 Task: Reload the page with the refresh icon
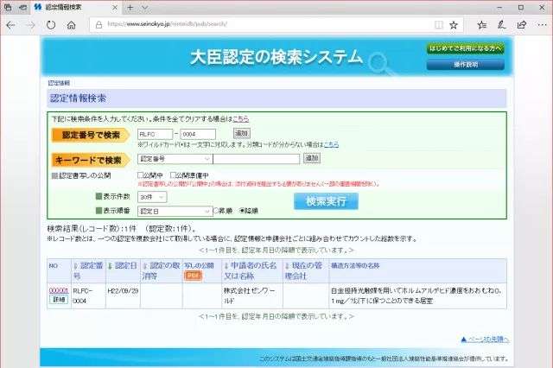[51, 25]
